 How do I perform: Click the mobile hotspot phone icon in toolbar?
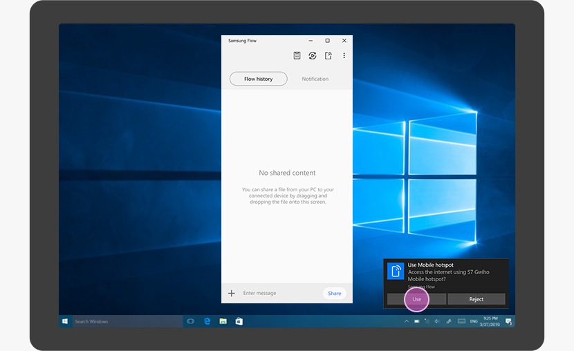click(x=328, y=56)
